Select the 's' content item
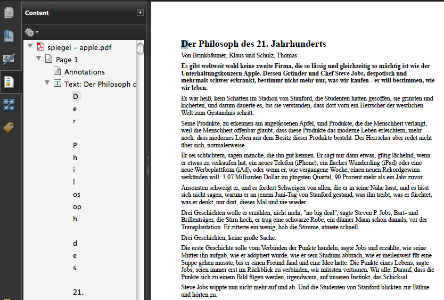This screenshot has width=444, height=300. tap(75, 268)
